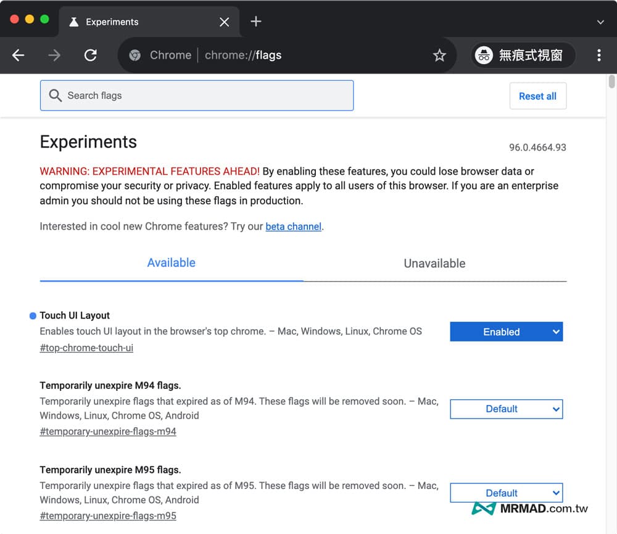Open the #temporary-unexpire-flags-m95 link

point(108,515)
